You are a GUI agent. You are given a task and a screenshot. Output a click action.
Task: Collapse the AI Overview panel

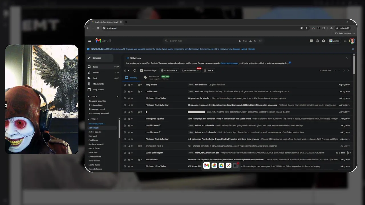[346, 58]
